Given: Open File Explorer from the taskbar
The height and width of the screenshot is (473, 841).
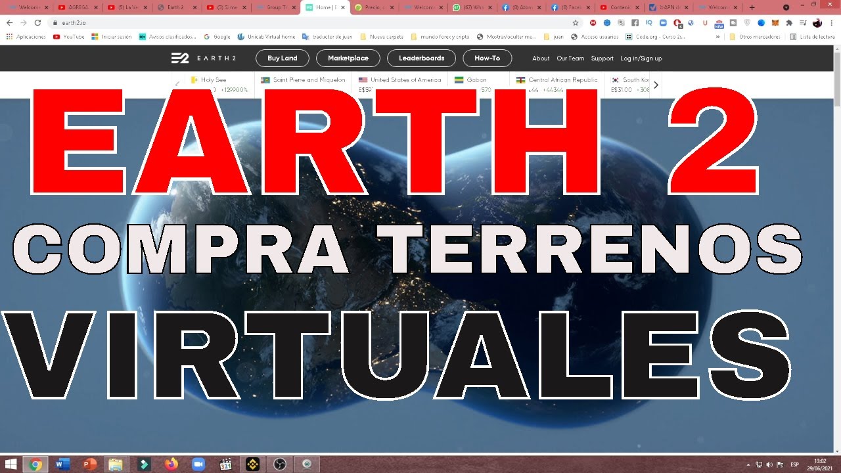Looking at the screenshot, I should (116, 464).
